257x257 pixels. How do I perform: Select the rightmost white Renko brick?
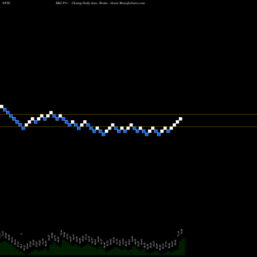click(x=180, y=119)
